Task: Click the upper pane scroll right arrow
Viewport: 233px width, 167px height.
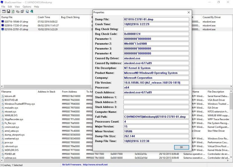Action: 231,86
